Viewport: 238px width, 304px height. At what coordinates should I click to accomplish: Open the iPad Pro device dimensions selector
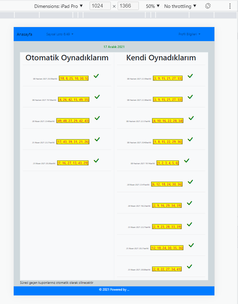(x=58, y=5)
